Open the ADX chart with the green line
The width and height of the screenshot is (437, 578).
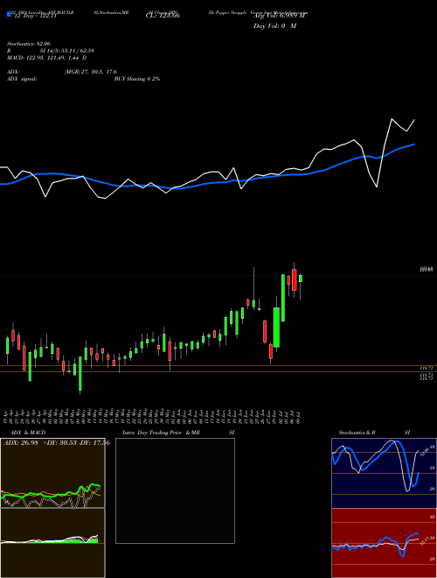click(x=52, y=473)
